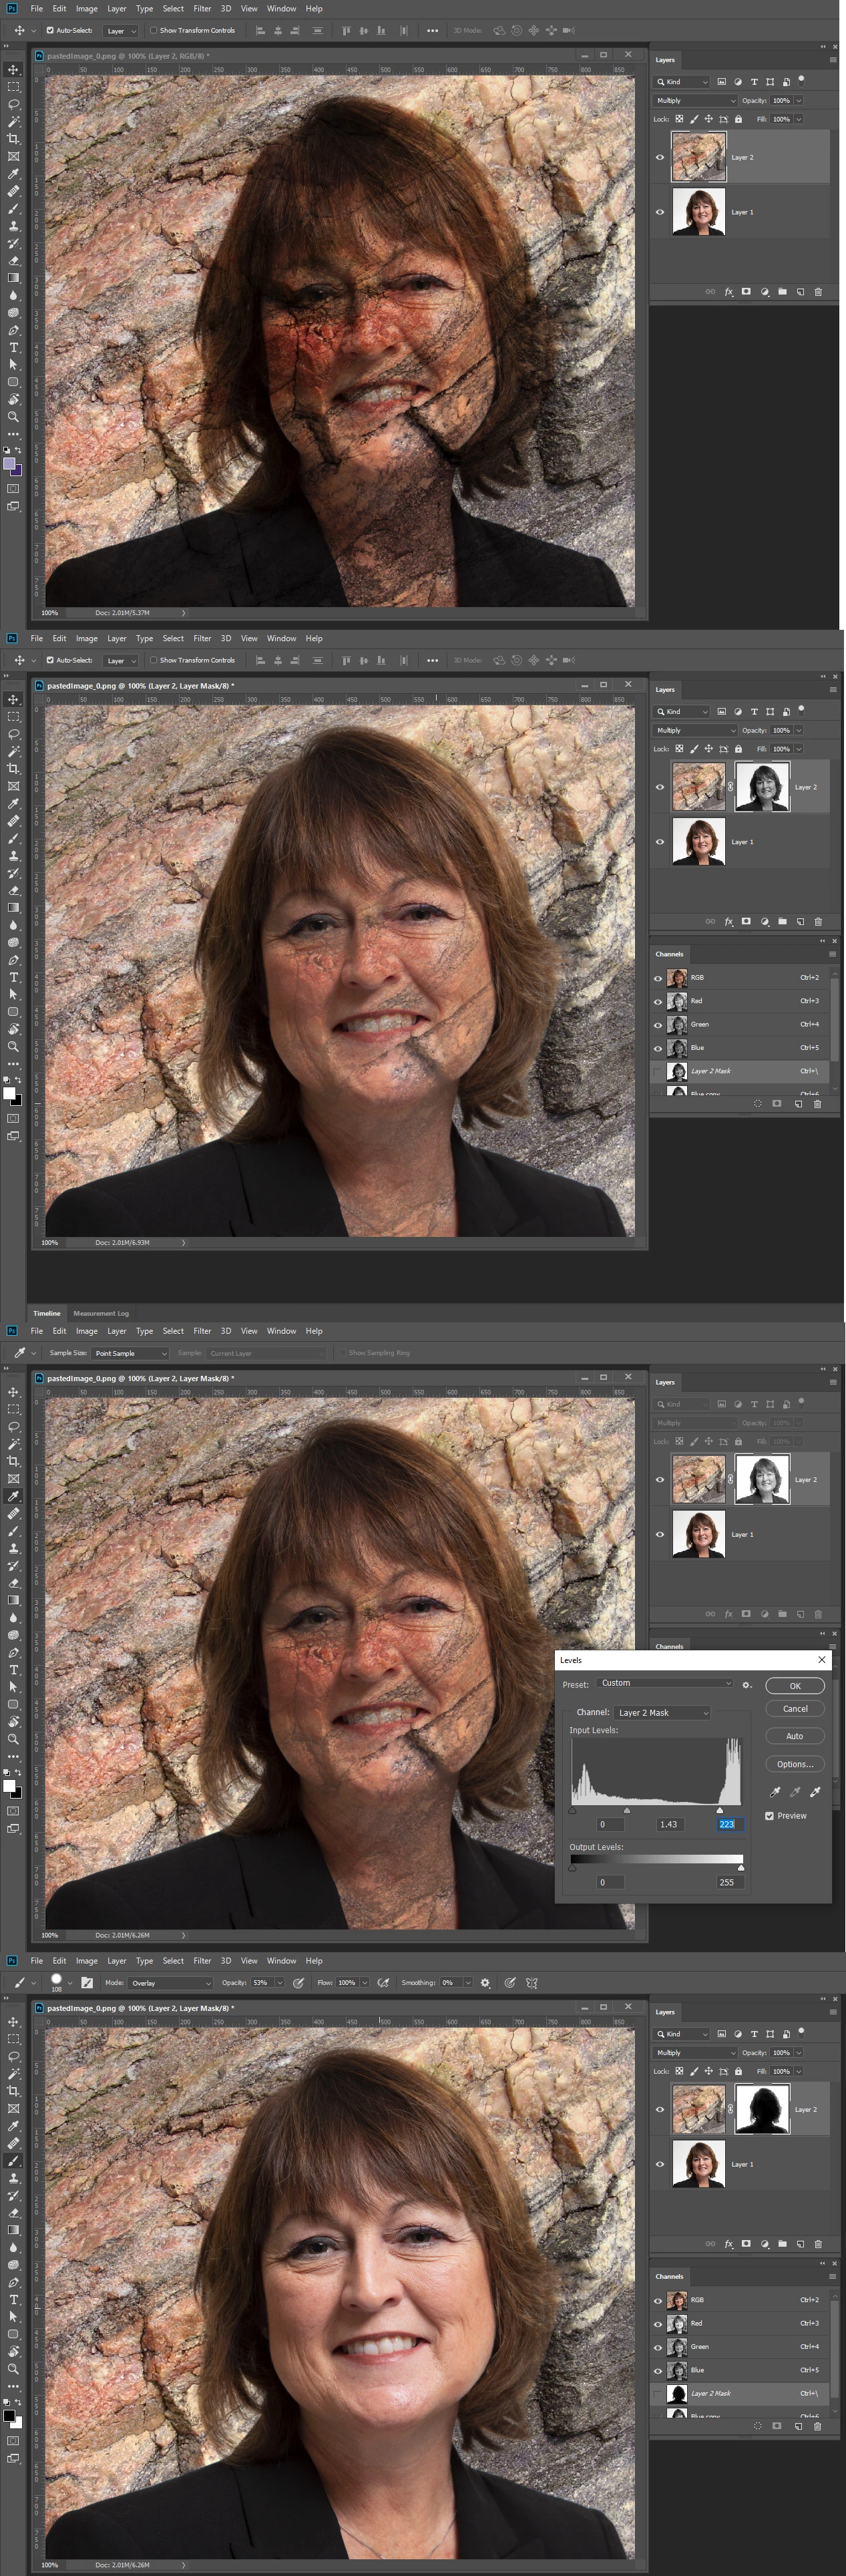Open the Opacity arrow in the top screenshot's Layers panel
Screen dimensions: 846x2576
pyautogui.click(x=799, y=100)
